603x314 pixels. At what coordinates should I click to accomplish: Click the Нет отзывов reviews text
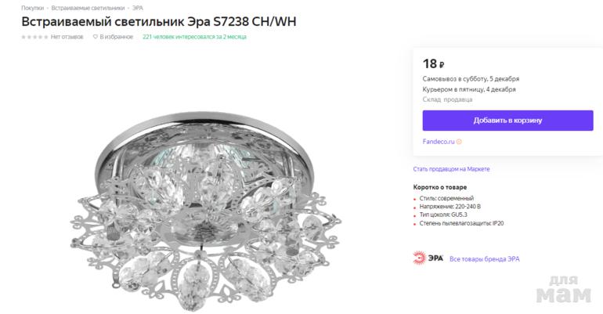(67, 37)
